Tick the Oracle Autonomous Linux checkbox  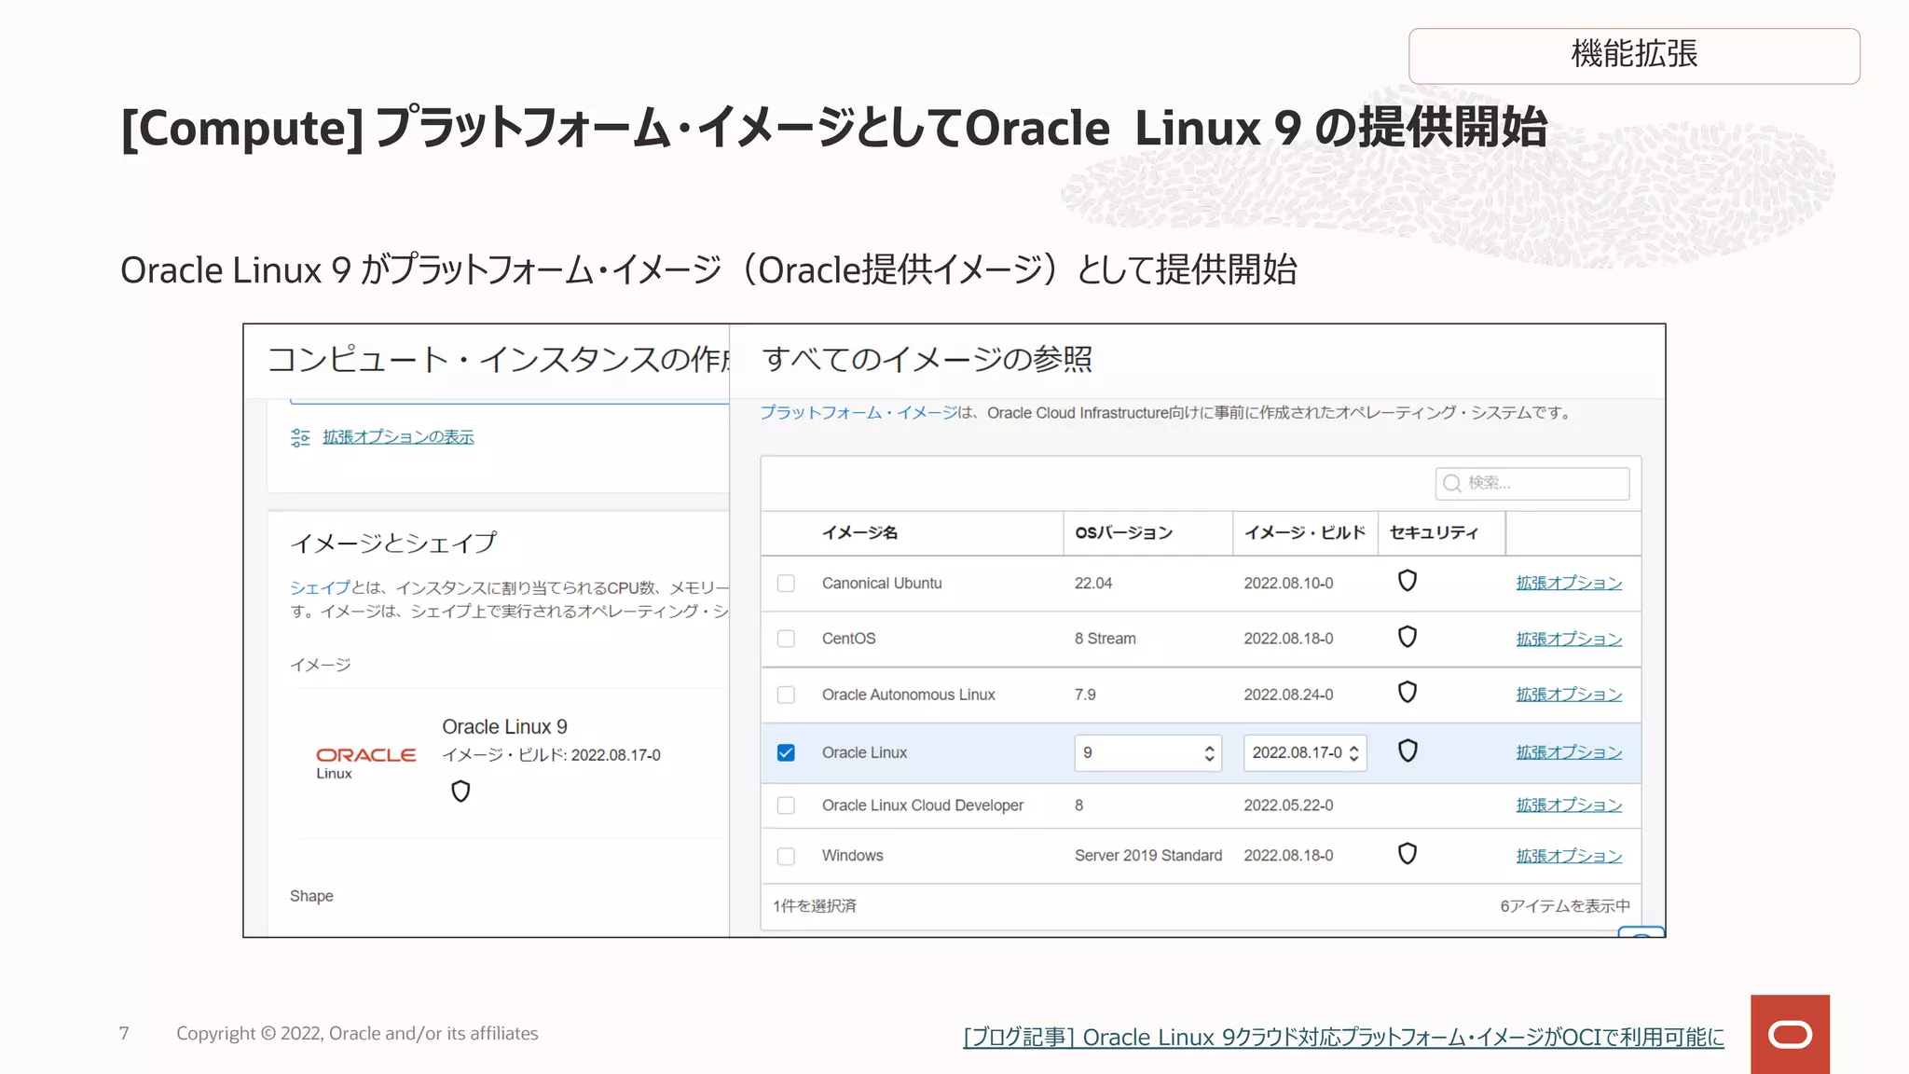[786, 695]
